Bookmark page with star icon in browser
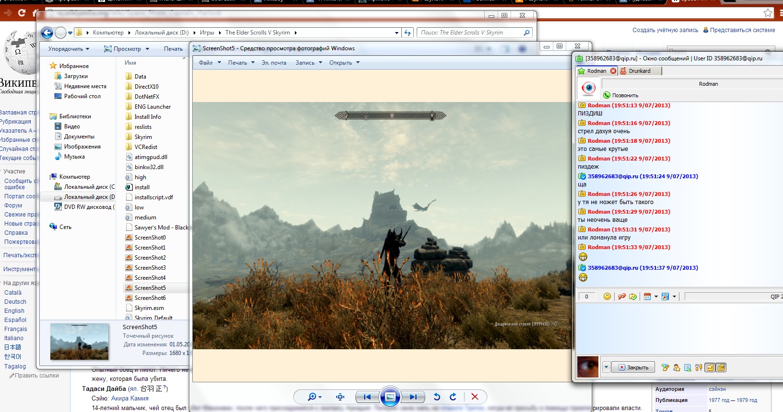This screenshot has width=783, height=412. [768, 13]
